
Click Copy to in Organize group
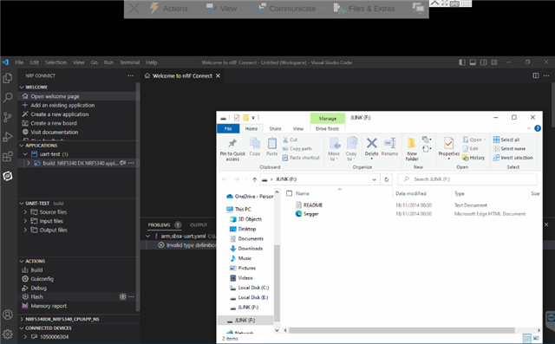pos(351,149)
